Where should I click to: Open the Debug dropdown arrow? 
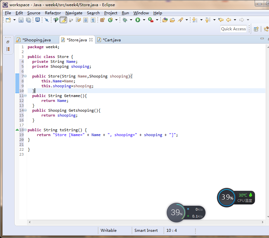coord(131,20)
